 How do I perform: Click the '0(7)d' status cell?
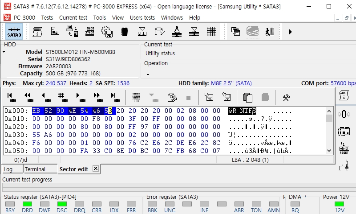pyautogui.click(x=20, y=160)
